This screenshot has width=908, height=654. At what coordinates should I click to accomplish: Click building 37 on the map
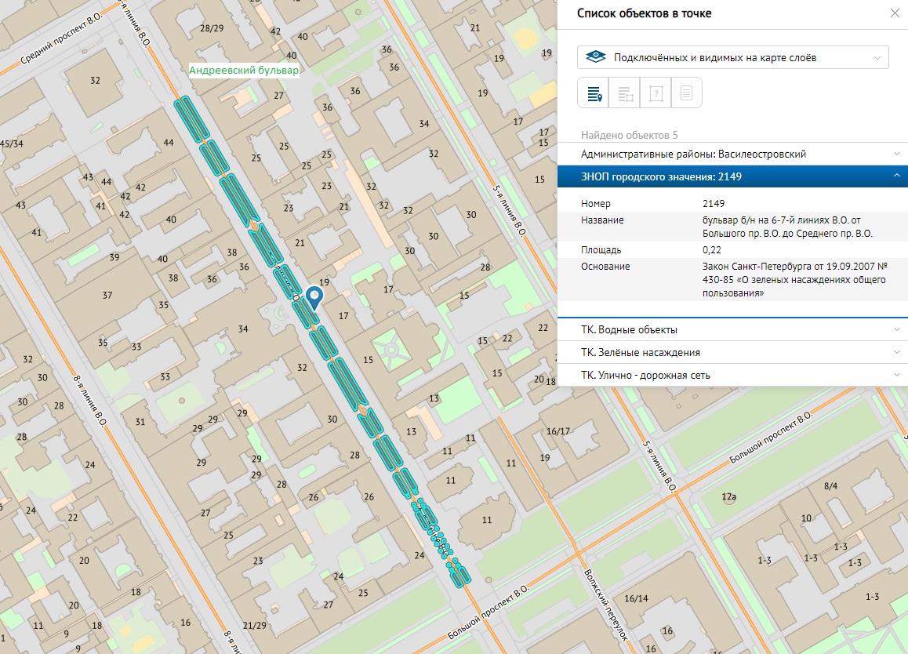tap(108, 295)
